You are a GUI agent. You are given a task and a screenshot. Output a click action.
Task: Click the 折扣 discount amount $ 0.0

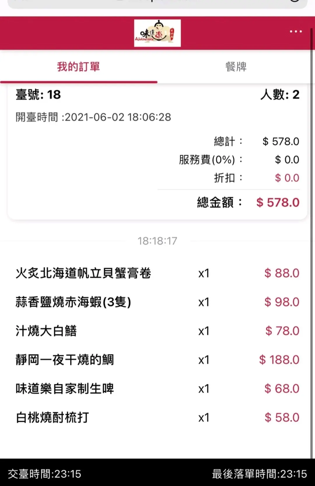point(287,178)
